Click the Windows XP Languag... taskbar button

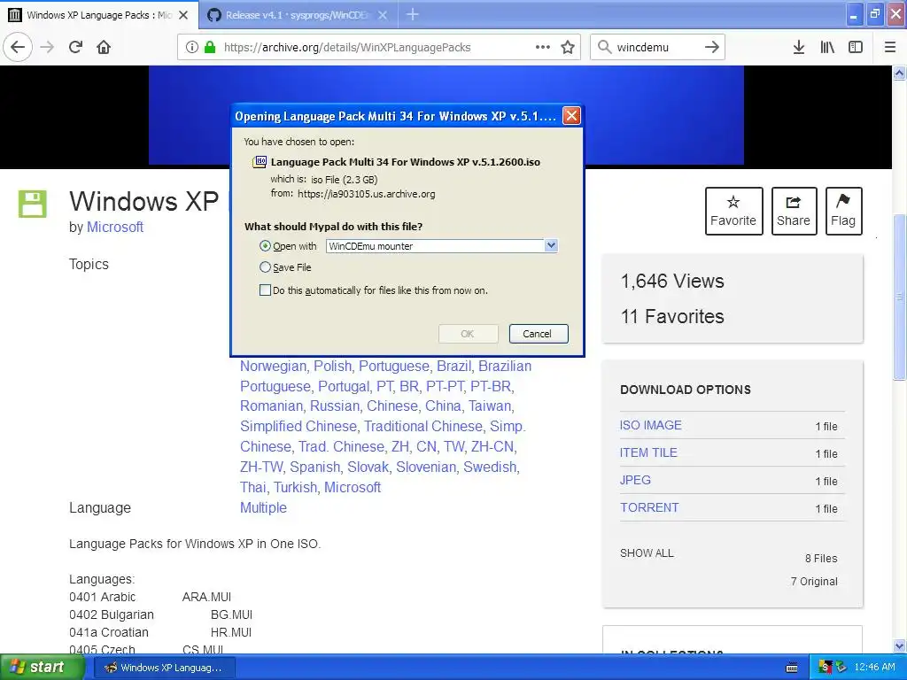163,668
